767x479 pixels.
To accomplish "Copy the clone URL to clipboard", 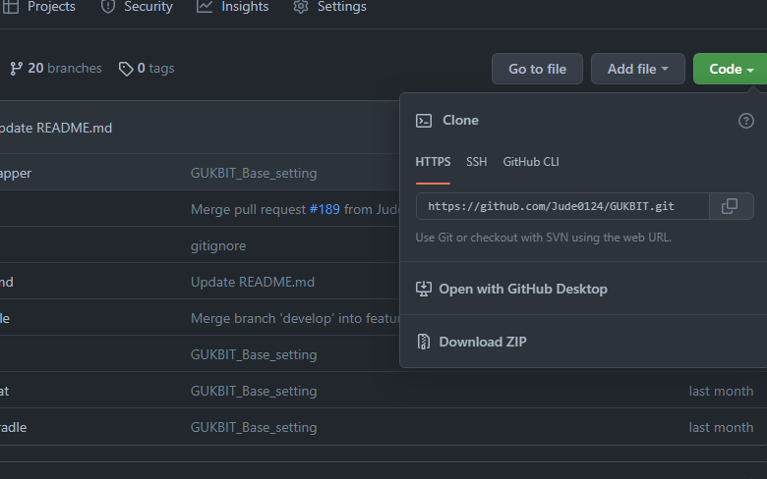I will [732, 206].
